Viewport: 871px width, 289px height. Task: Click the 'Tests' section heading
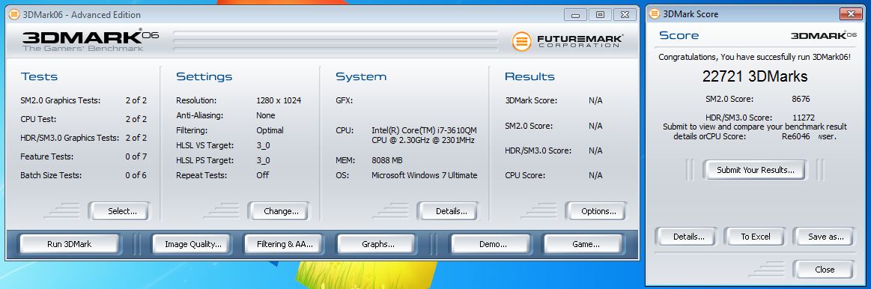pyautogui.click(x=40, y=76)
